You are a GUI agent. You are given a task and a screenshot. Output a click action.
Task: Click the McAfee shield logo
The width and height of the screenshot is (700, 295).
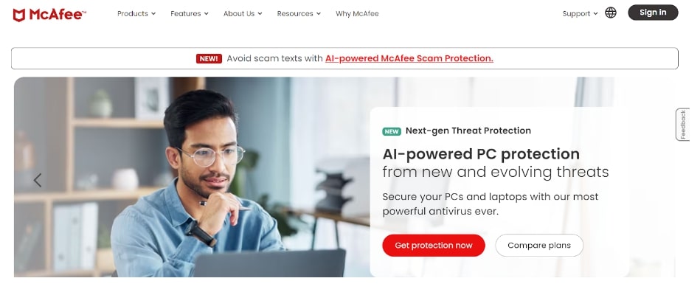(18, 15)
